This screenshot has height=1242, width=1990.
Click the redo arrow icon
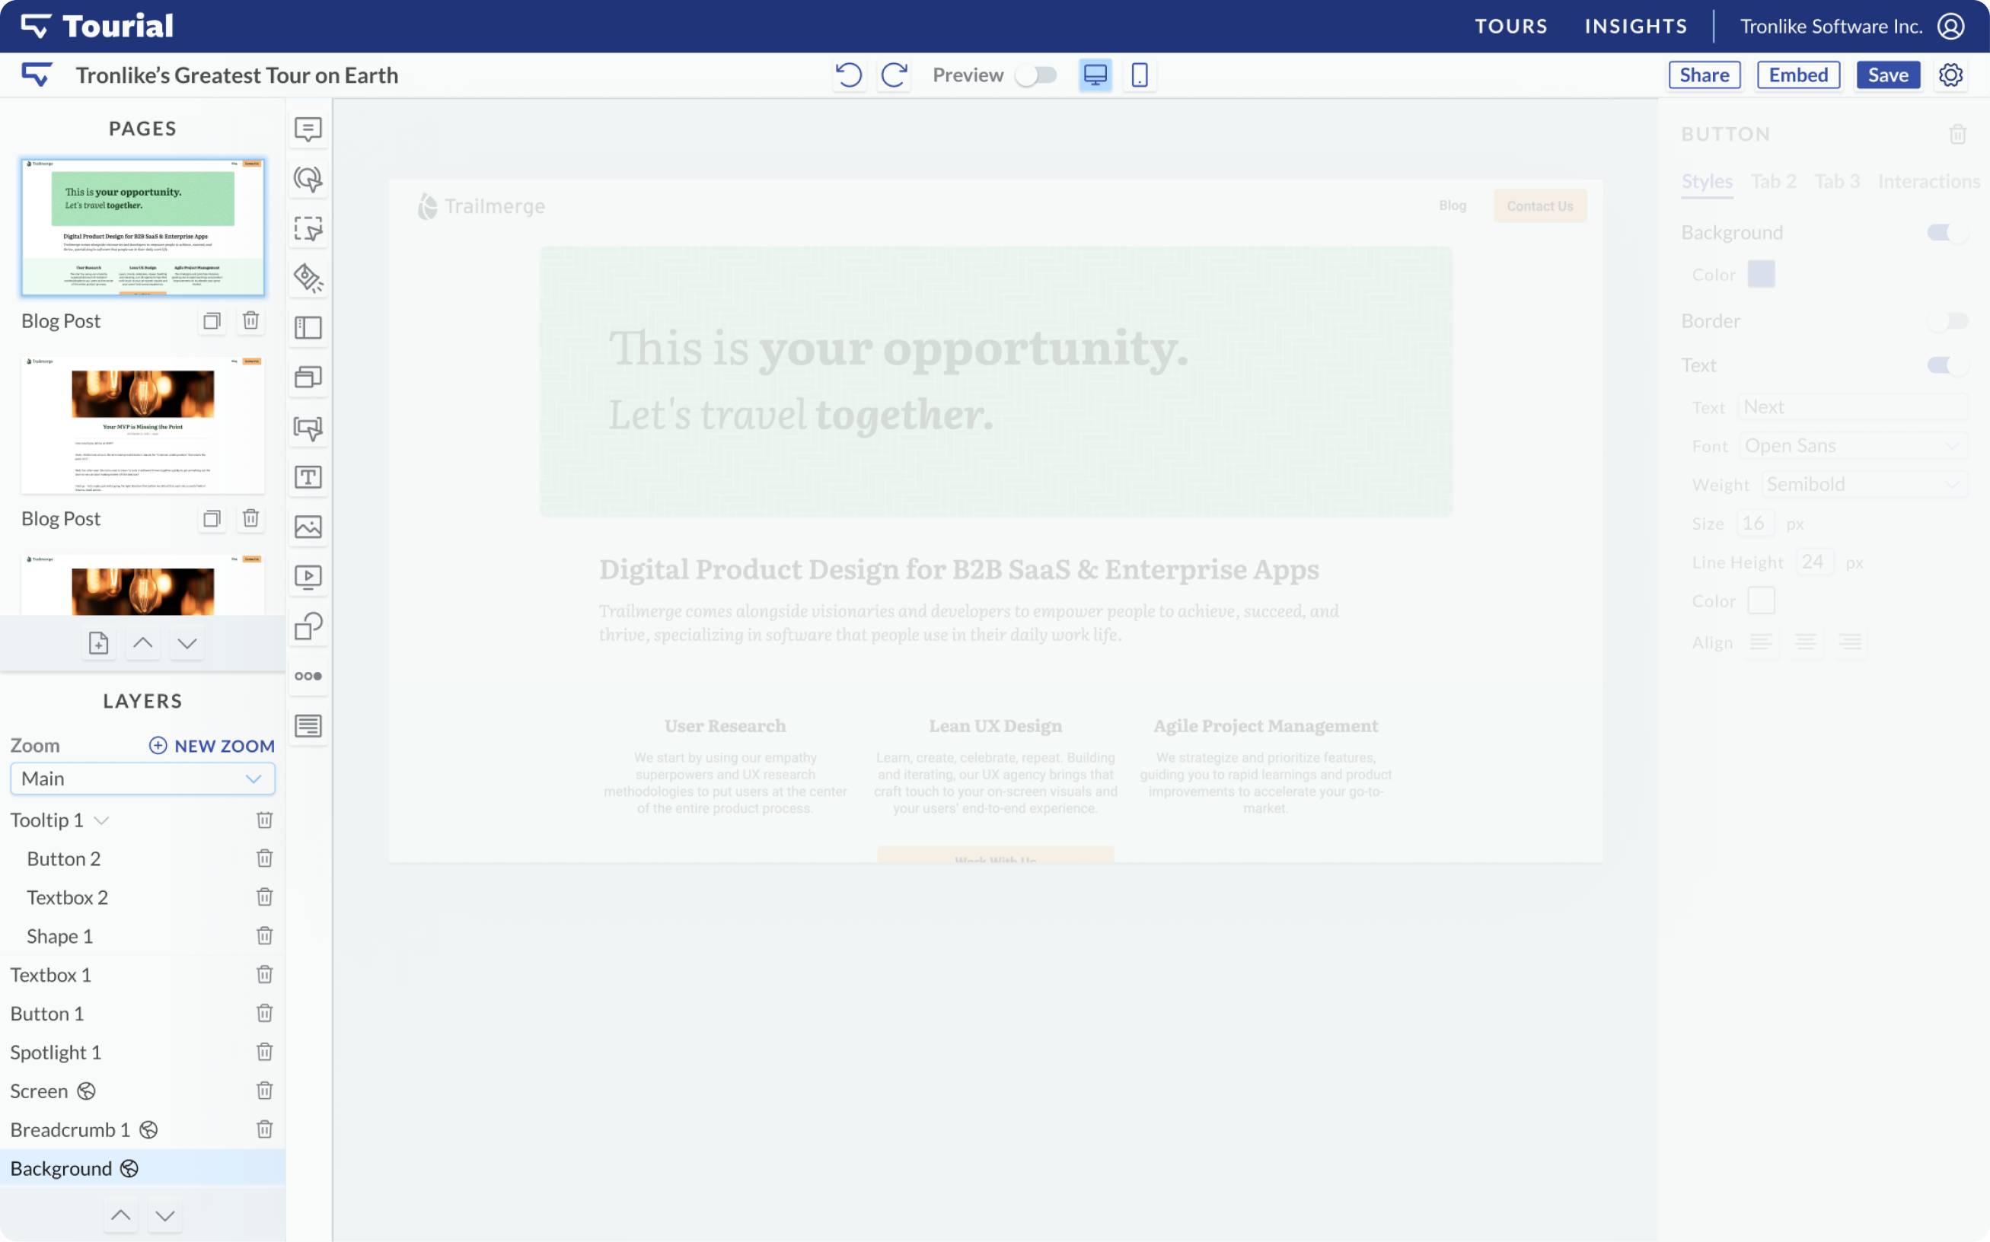tap(894, 75)
